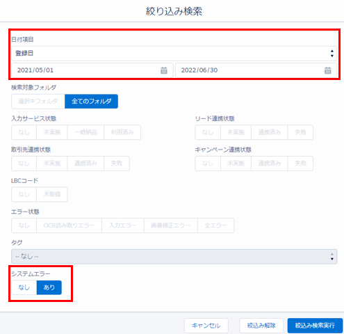Choose 未取得 under LBCコード
Viewport: 344px width, 334px height.
[x=52, y=194]
